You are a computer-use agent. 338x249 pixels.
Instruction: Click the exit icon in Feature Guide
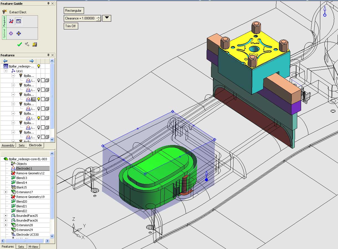(34, 44)
